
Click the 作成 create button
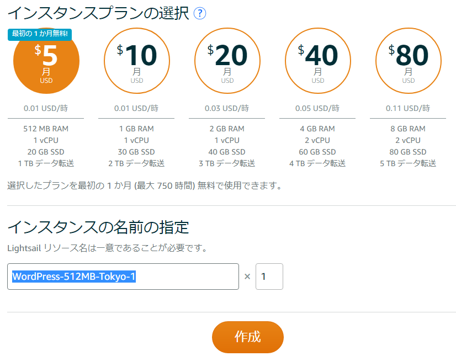[248, 337]
